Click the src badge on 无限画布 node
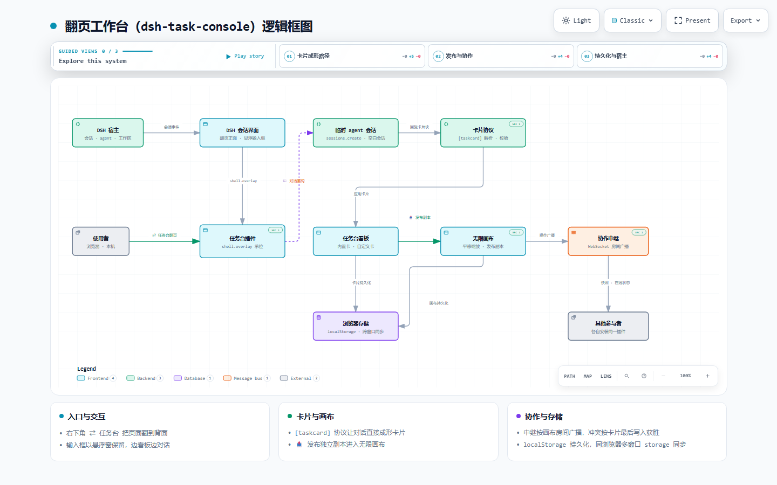 [x=516, y=232]
